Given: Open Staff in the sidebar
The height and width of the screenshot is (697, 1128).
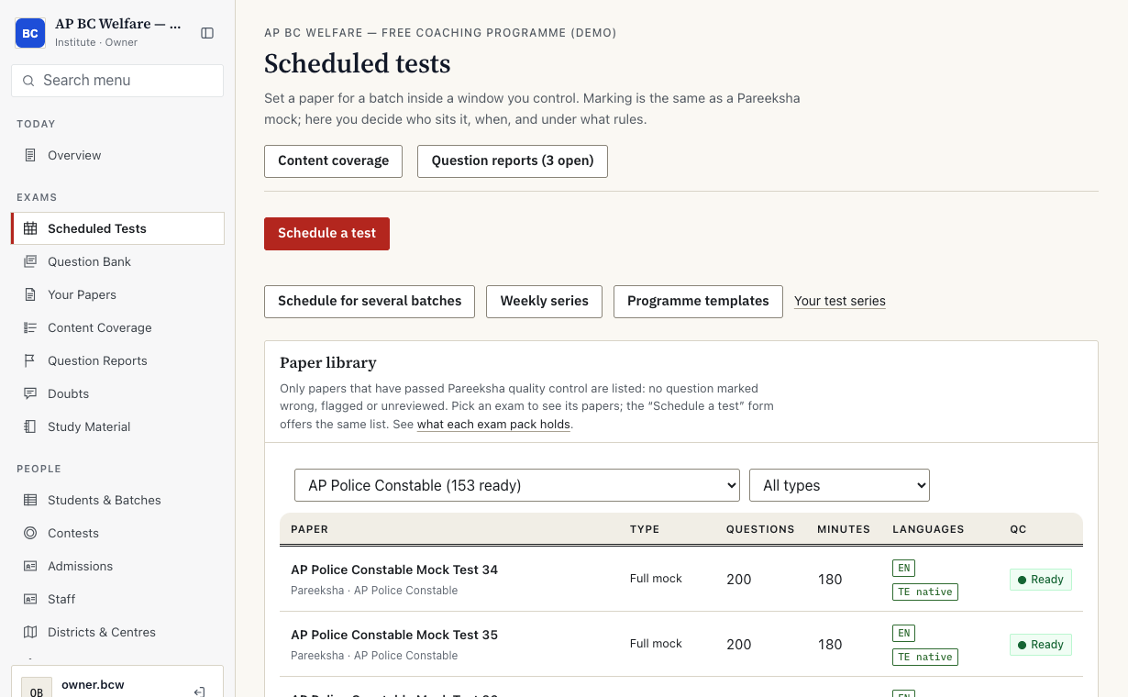Looking at the screenshot, I should pos(117,599).
